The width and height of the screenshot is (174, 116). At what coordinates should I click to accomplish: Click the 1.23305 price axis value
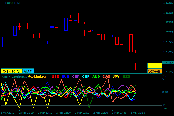point(168,23)
